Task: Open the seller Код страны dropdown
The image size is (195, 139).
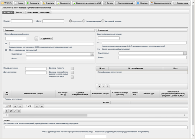Action: tap(92, 54)
